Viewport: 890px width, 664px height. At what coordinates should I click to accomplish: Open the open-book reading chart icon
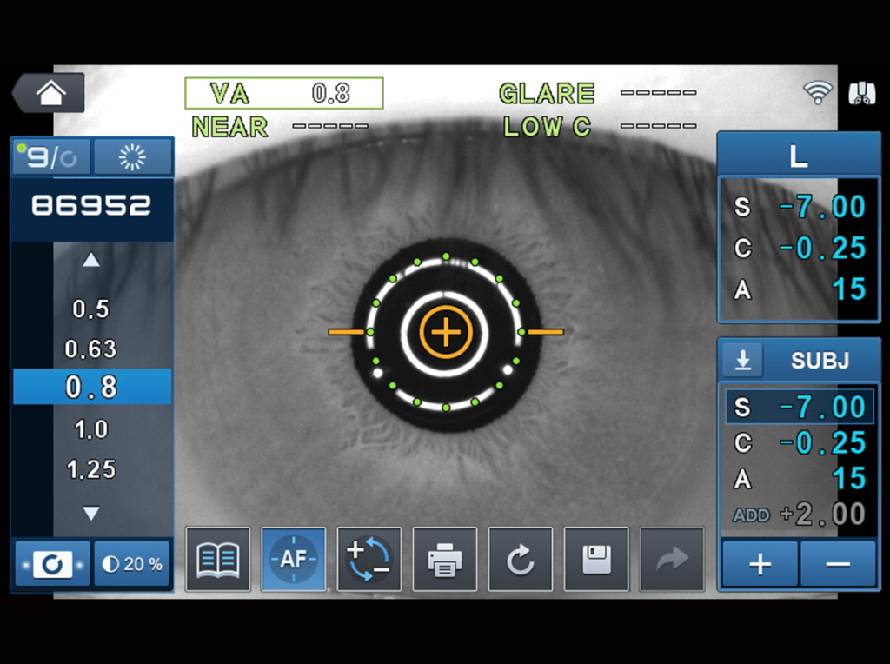click(217, 559)
